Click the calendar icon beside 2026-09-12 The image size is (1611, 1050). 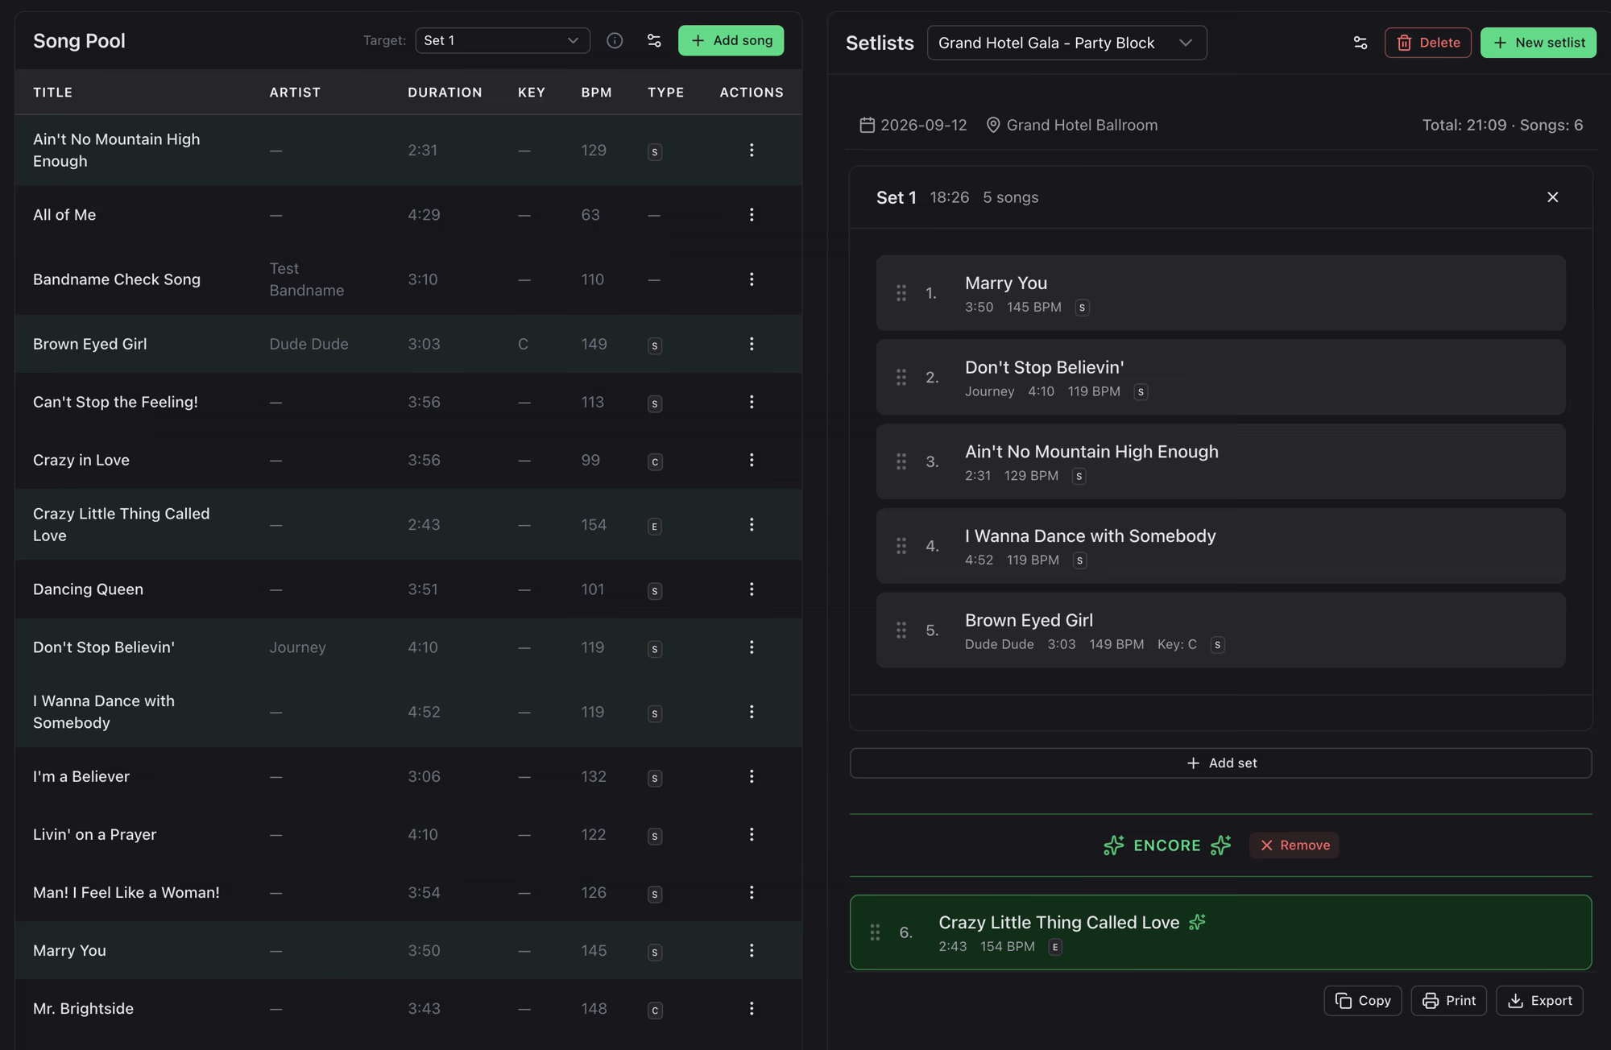pyautogui.click(x=867, y=125)
